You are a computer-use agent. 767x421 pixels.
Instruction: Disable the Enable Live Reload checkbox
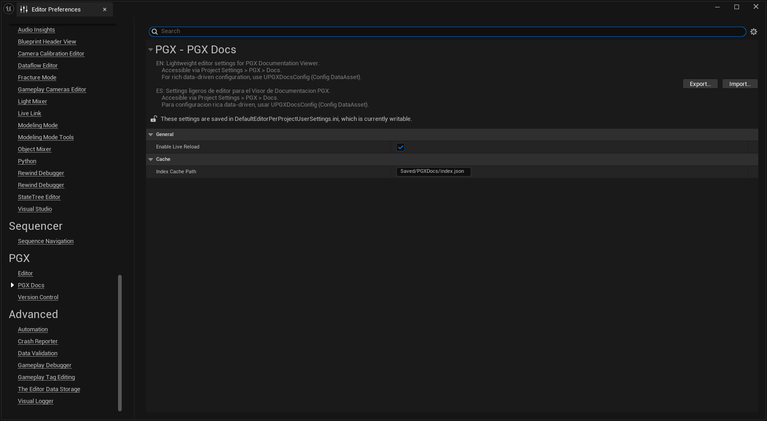coord(400,147)
